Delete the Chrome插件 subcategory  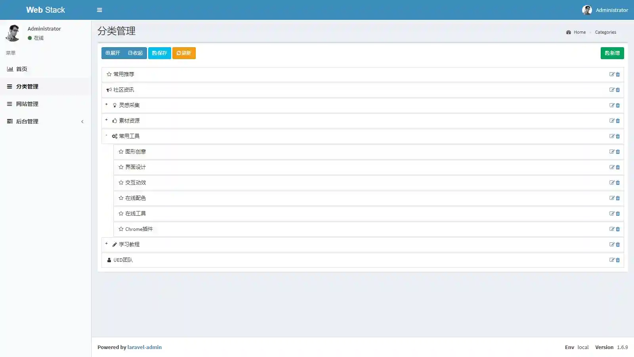(618, 229)
